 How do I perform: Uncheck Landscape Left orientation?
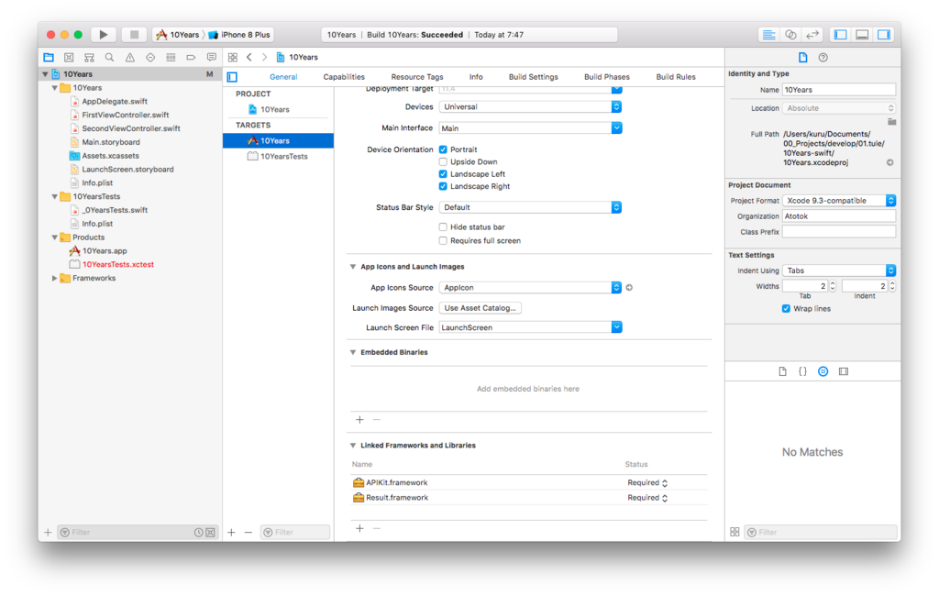(x=443, y=173)
